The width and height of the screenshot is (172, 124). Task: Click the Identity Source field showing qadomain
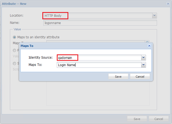pyautogui.click(x=99, y=58)
